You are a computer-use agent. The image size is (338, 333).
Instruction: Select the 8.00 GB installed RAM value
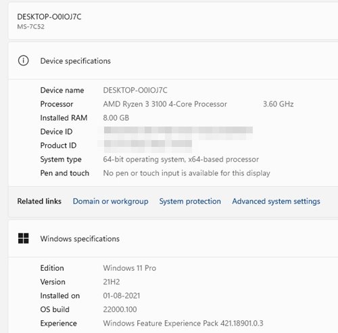coord(116,118)
